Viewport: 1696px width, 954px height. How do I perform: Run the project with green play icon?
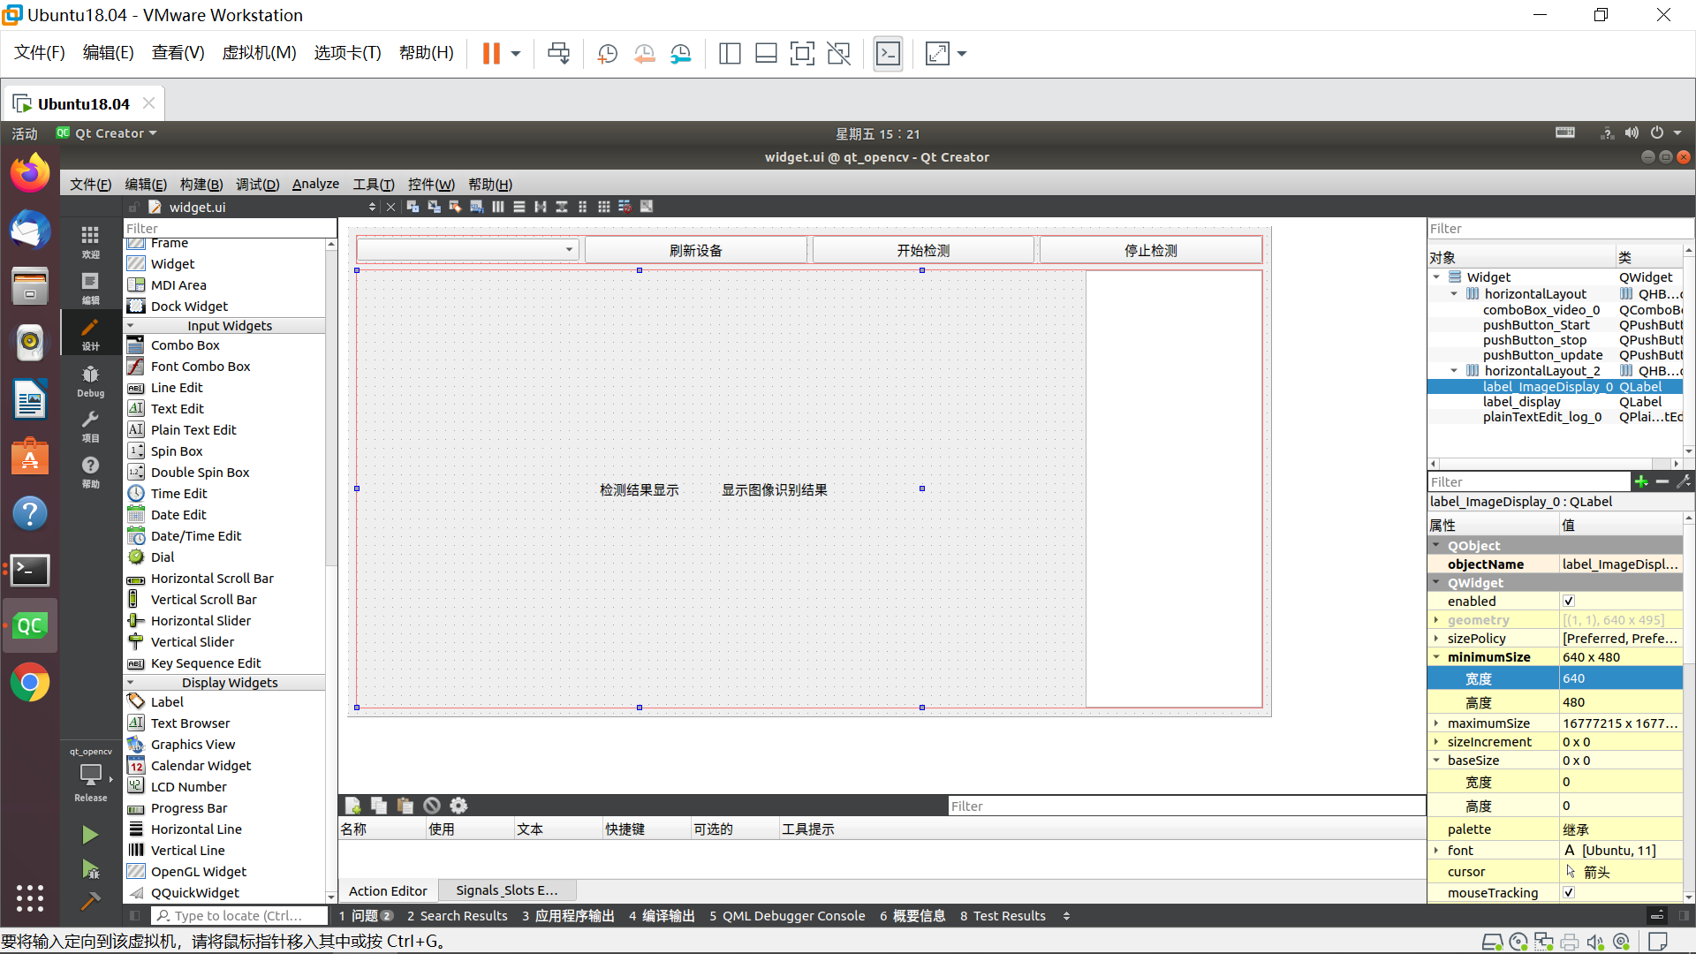tap(88, 834)
